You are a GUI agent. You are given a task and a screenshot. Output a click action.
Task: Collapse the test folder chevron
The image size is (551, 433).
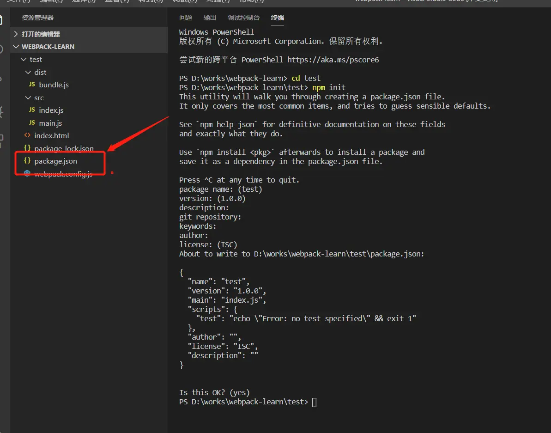24,60
